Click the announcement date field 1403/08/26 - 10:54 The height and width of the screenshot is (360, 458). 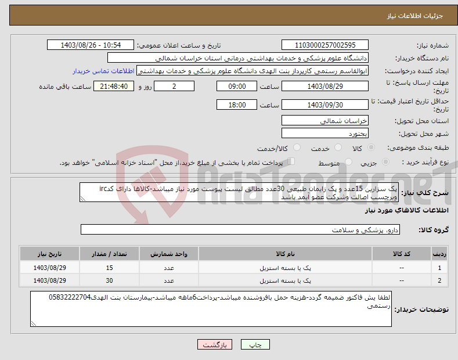91,45
